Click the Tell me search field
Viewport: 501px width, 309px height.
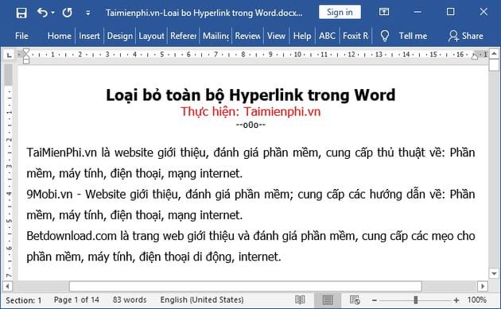click(413, 36)
